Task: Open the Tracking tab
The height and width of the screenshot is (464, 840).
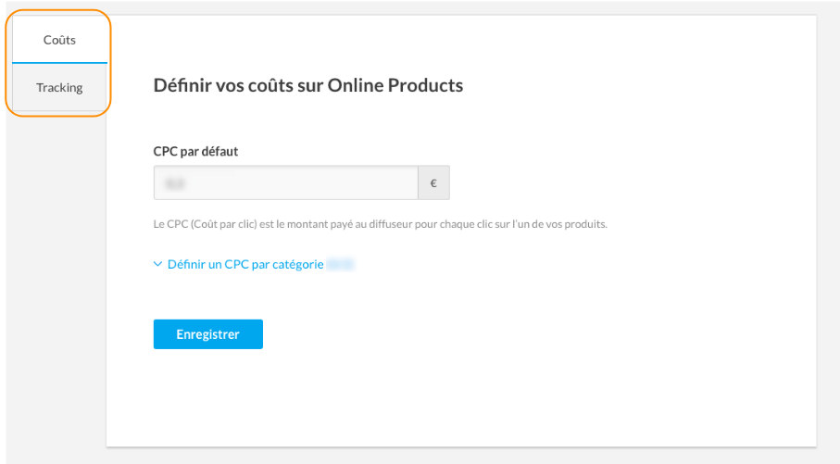Action: (x=59, y=88)
